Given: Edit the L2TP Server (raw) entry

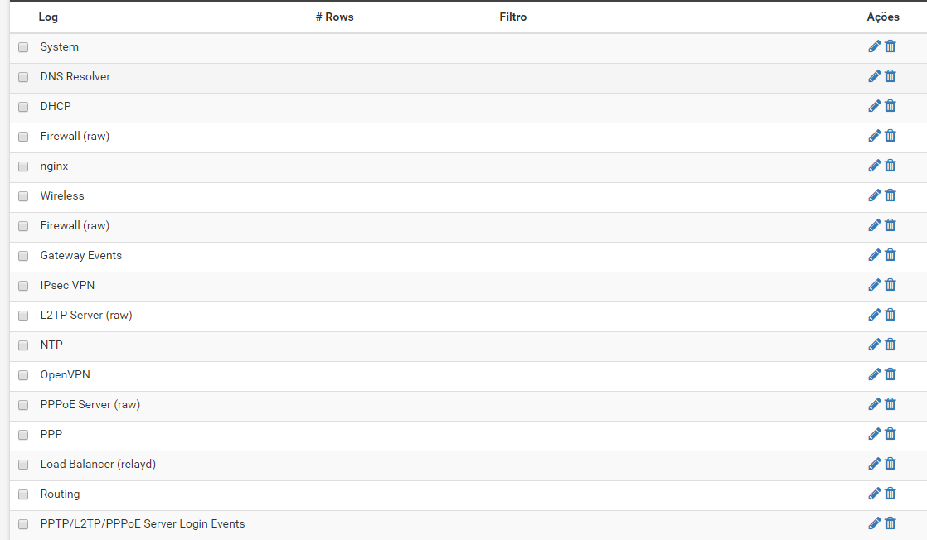Looking at the screenshot, I should coord(874,315).
